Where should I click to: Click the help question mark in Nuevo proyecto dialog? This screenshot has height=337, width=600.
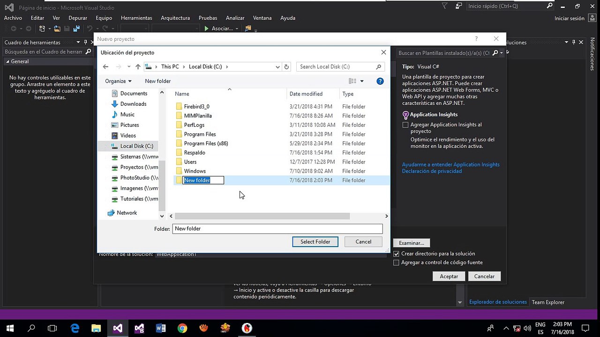476,39
